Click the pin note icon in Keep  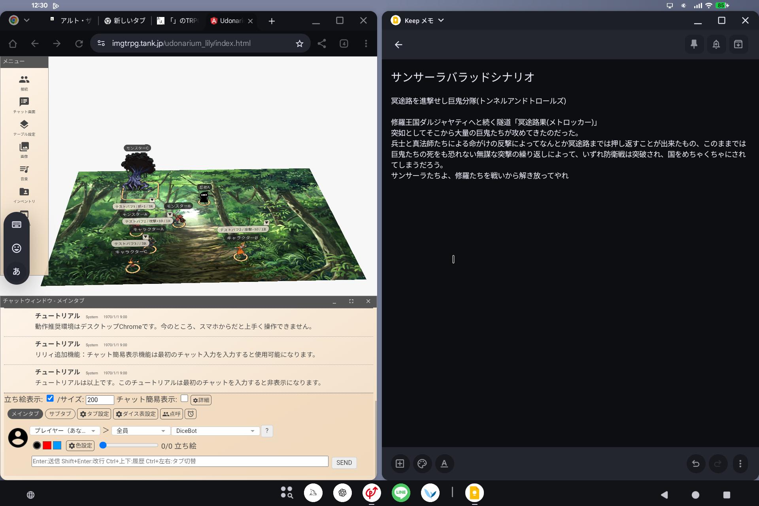pyautogui.click(x=694, y=44)
